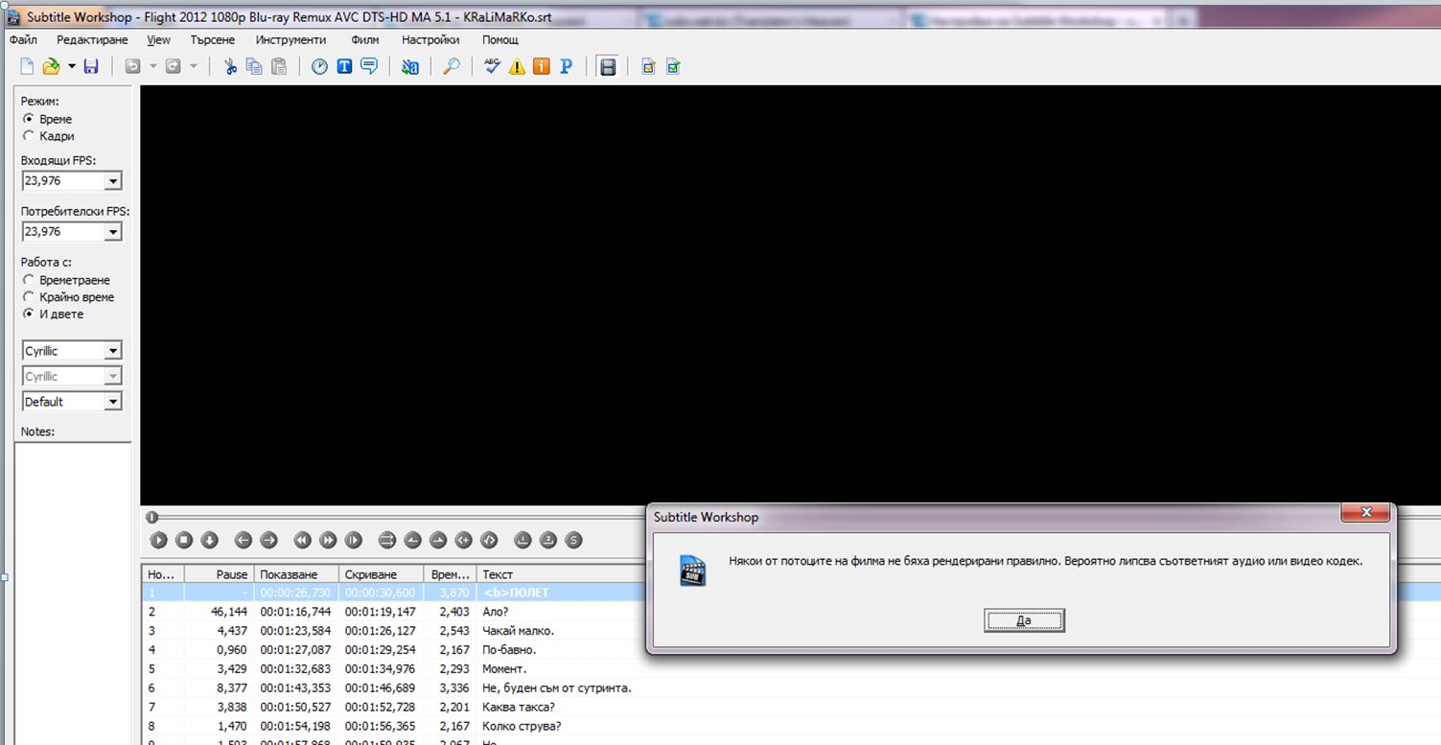Click the Да button in dialog

[x=1023, y=620]
